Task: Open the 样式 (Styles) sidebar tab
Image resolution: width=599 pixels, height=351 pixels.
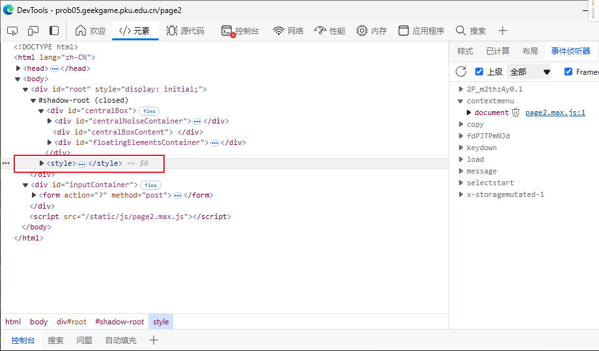Action: tap(465, 51)
